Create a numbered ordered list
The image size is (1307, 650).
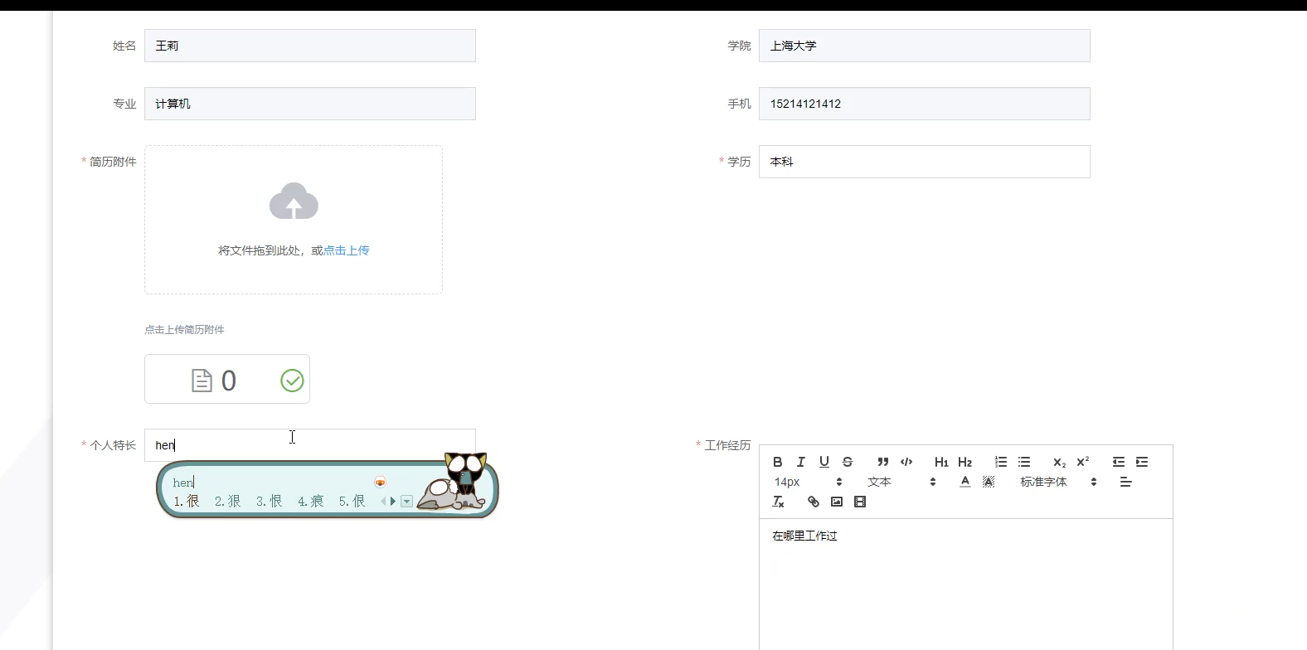(x=1001, y=462)
